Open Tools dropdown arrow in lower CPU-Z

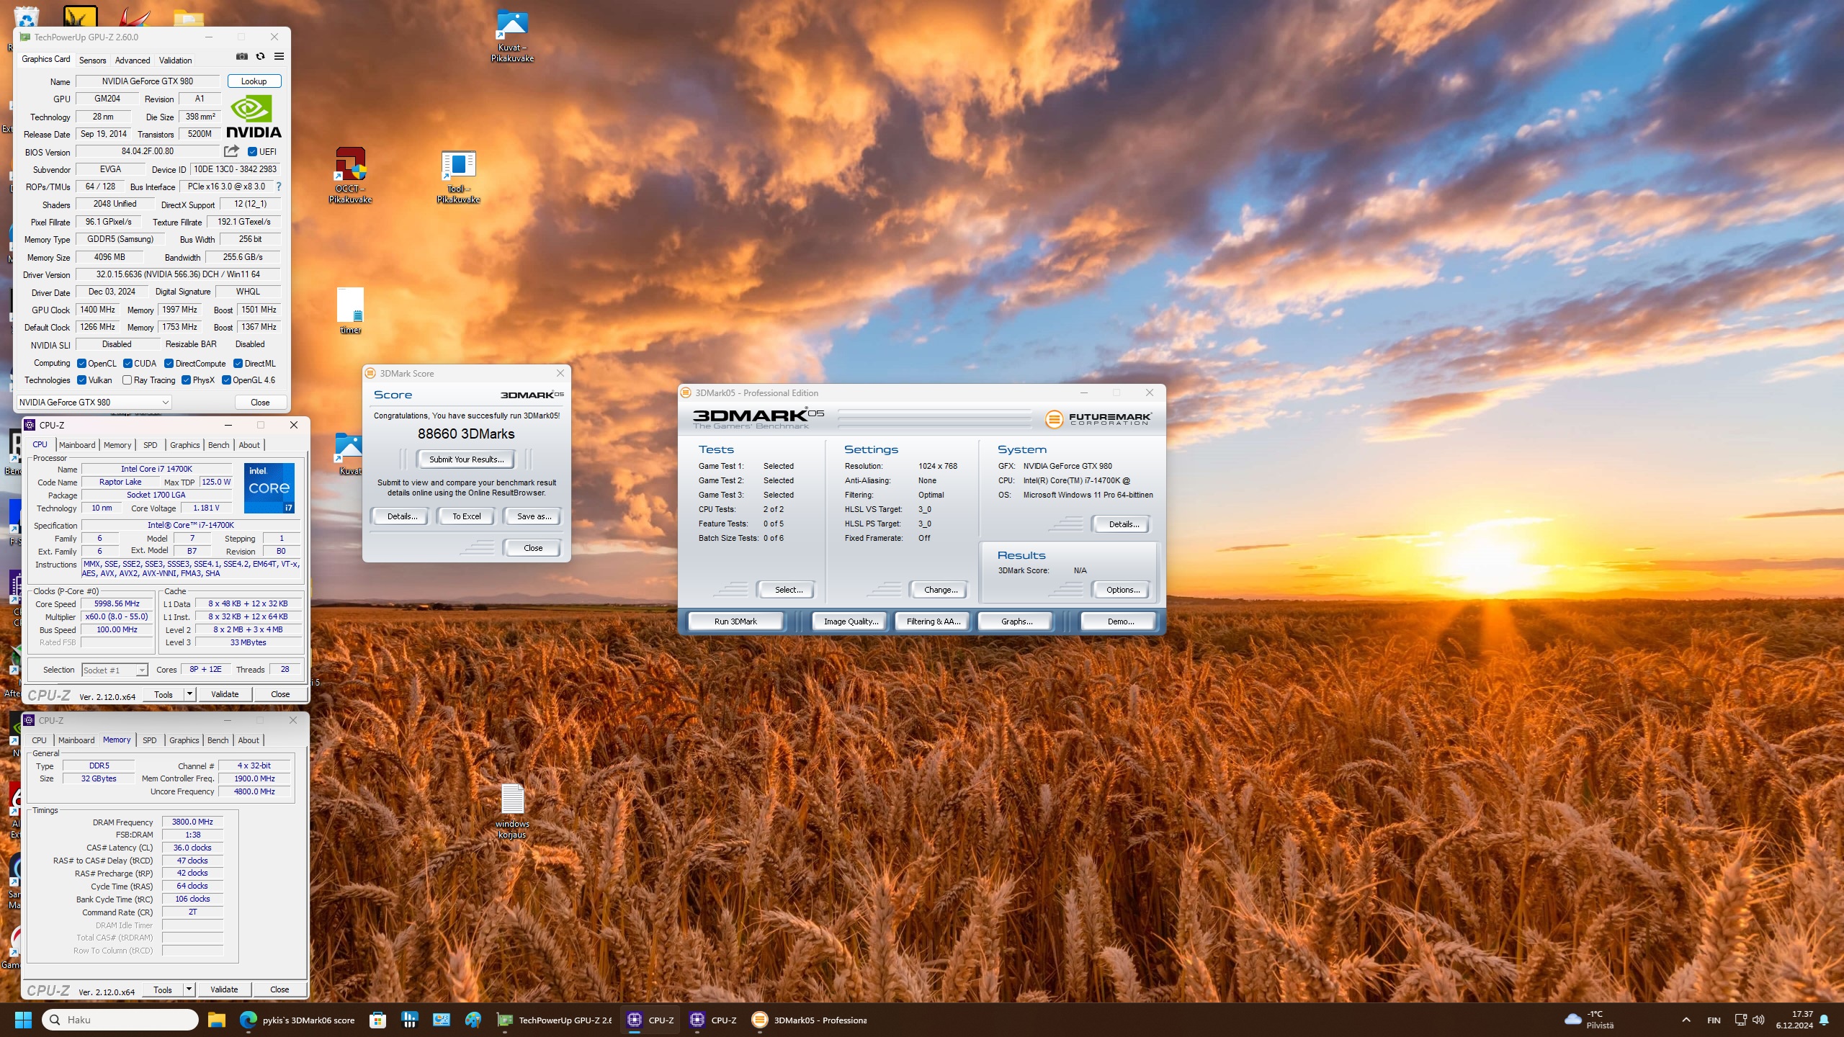point(189,989)
